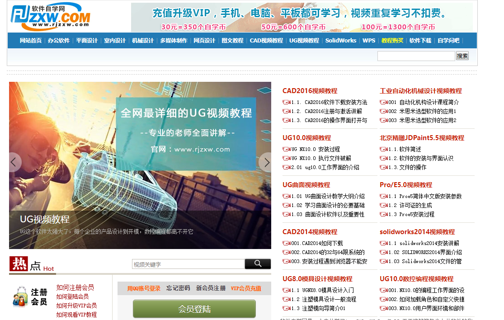Open 室内设计 navigation item
This screenshot has width=504, height=320.
[x=115, y=41]
